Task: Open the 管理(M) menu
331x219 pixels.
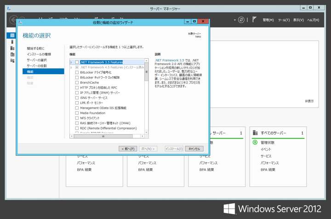Action: 268,20
